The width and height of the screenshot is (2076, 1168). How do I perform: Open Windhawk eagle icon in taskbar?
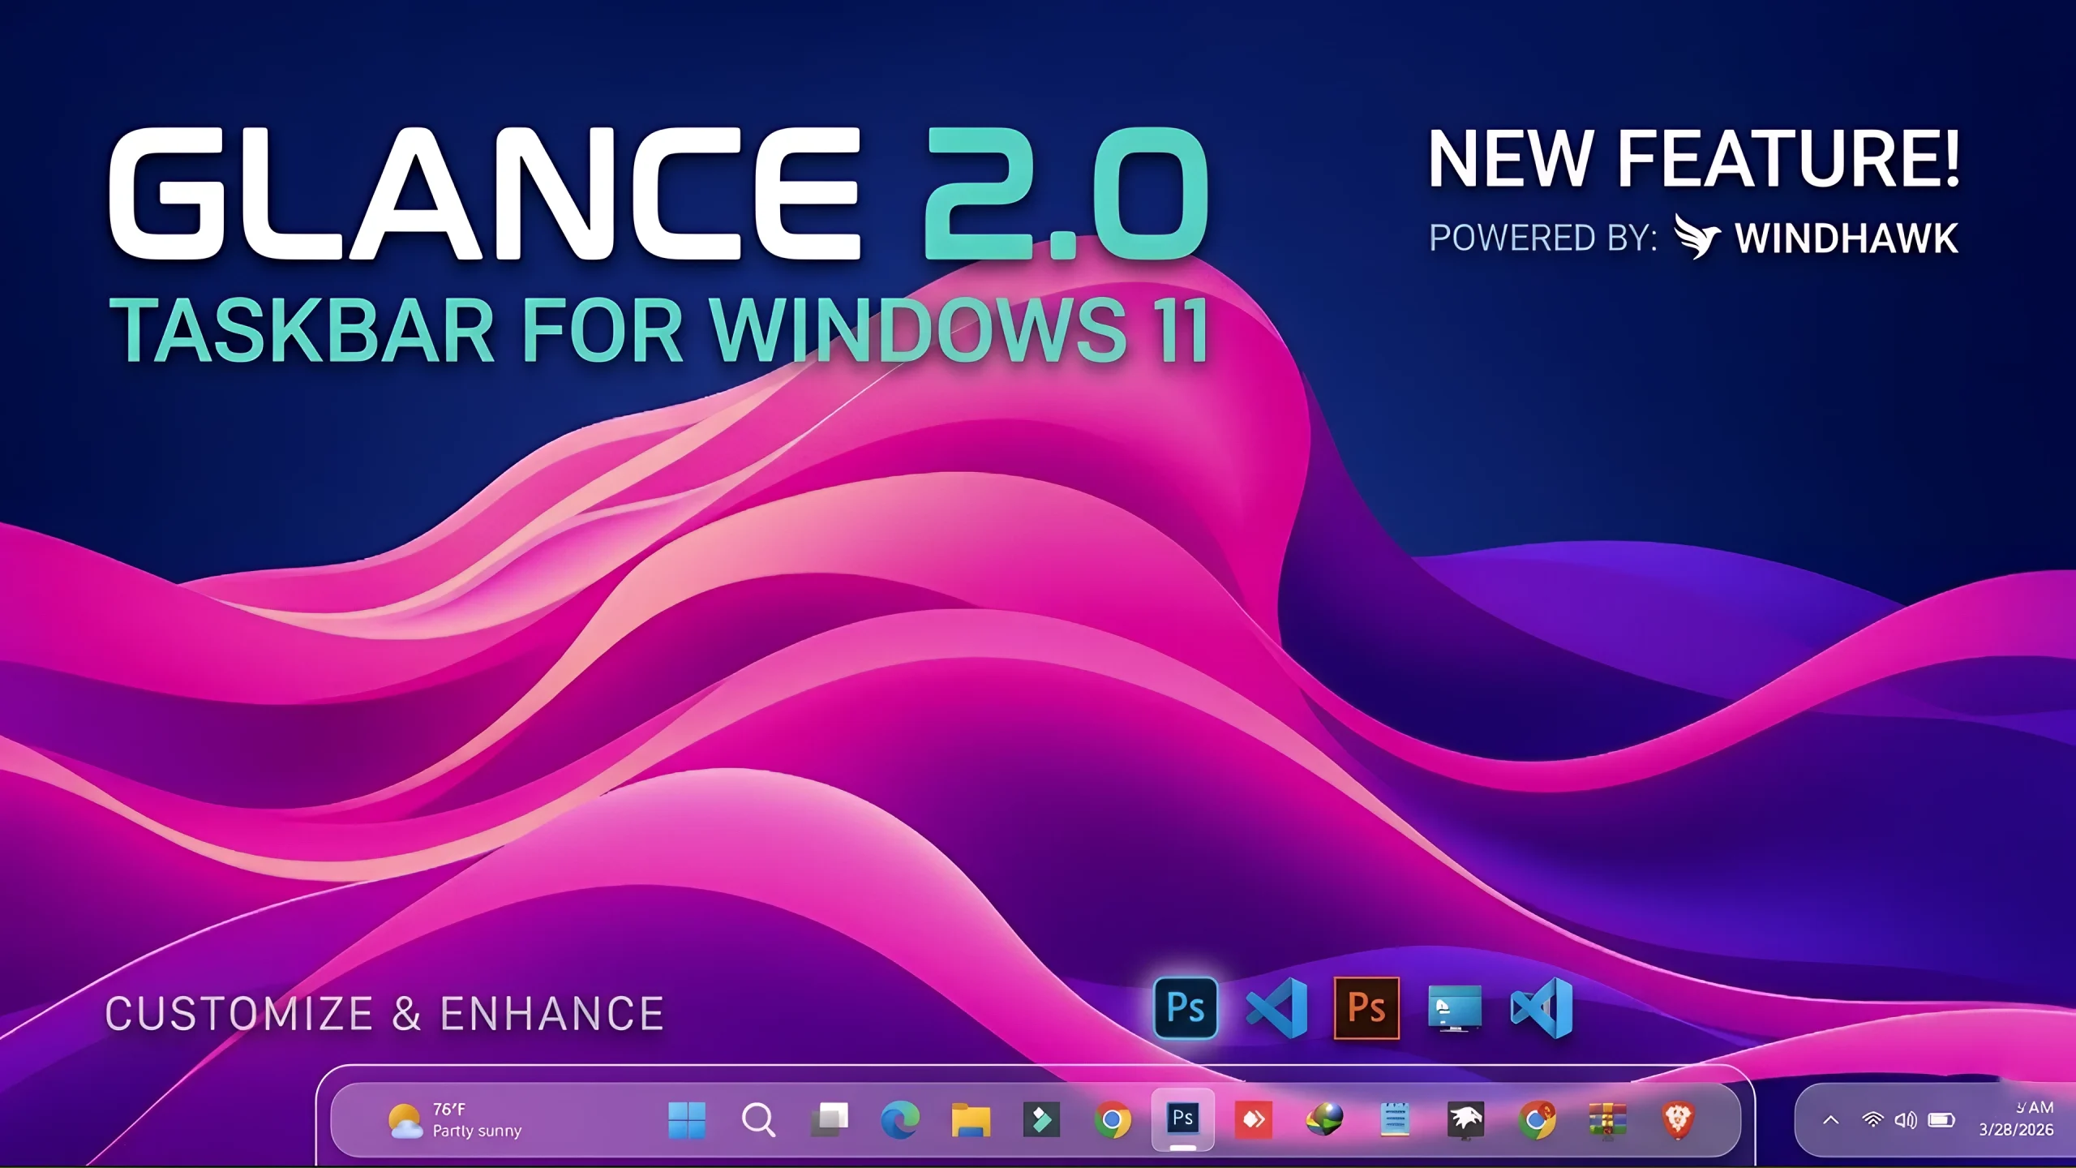click(x=1465, y=1120)
